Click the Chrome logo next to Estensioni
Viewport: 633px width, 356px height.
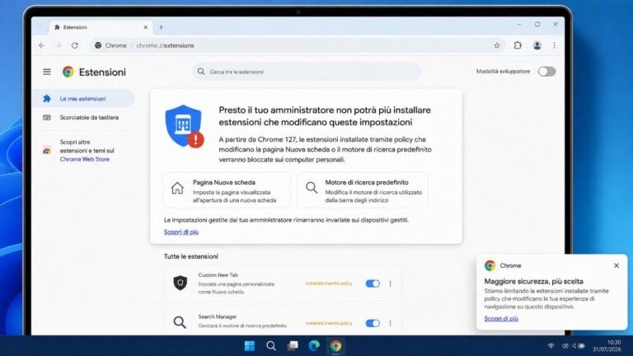[68, 72]
